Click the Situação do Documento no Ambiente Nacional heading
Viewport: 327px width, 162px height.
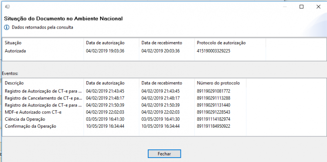[63, 19]
